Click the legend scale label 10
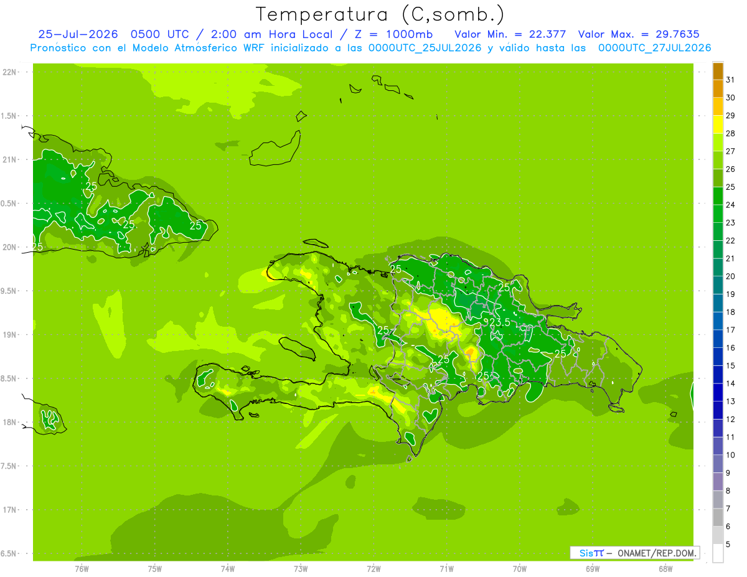 point(731,455)
